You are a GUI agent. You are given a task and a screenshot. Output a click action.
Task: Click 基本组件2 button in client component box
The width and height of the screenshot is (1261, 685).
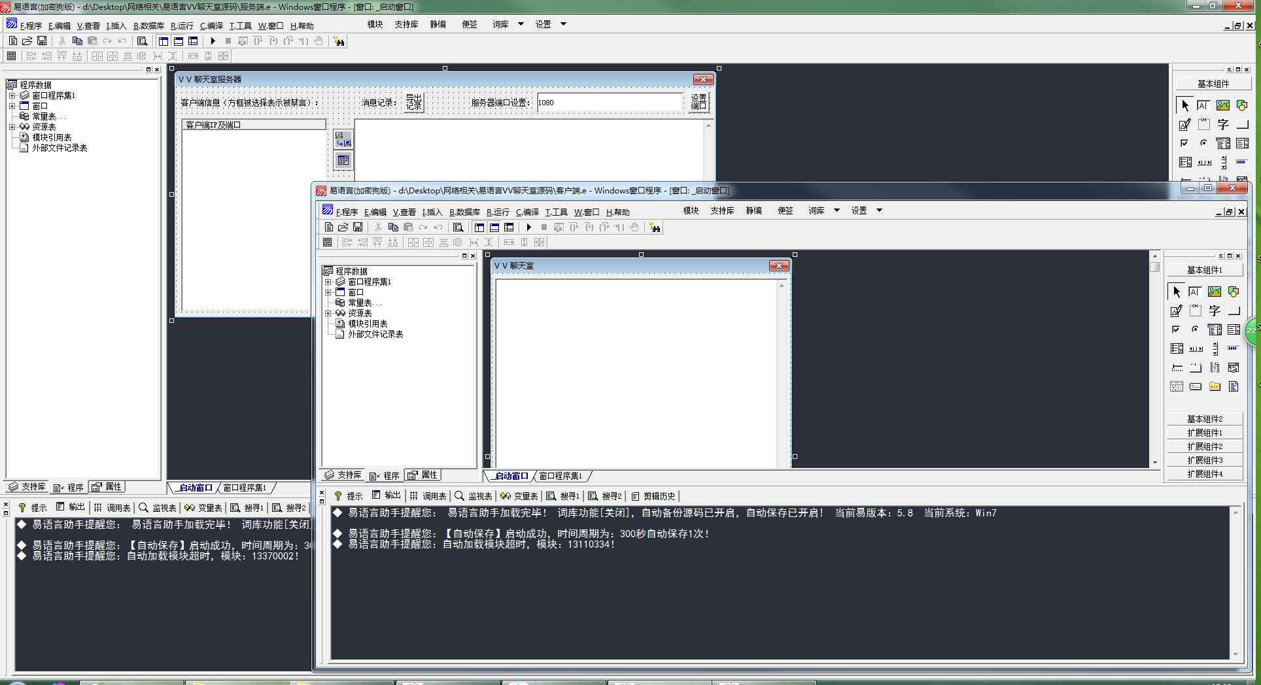(x=1205, y=419)
